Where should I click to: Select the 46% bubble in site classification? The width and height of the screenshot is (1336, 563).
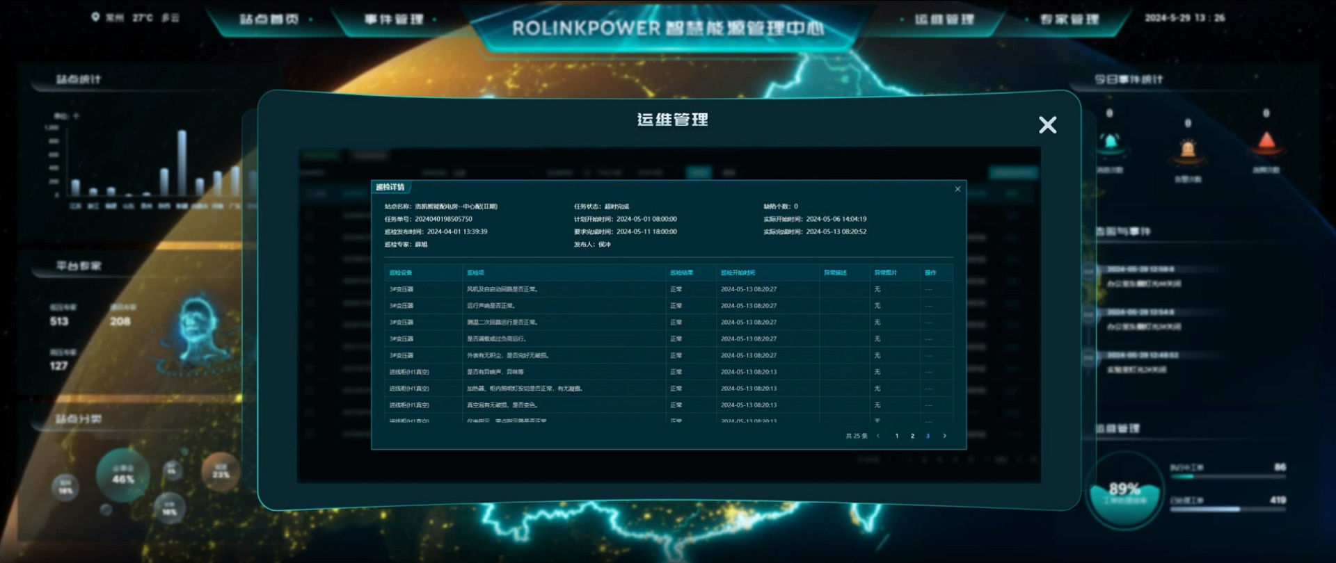(x=122, y=475)
